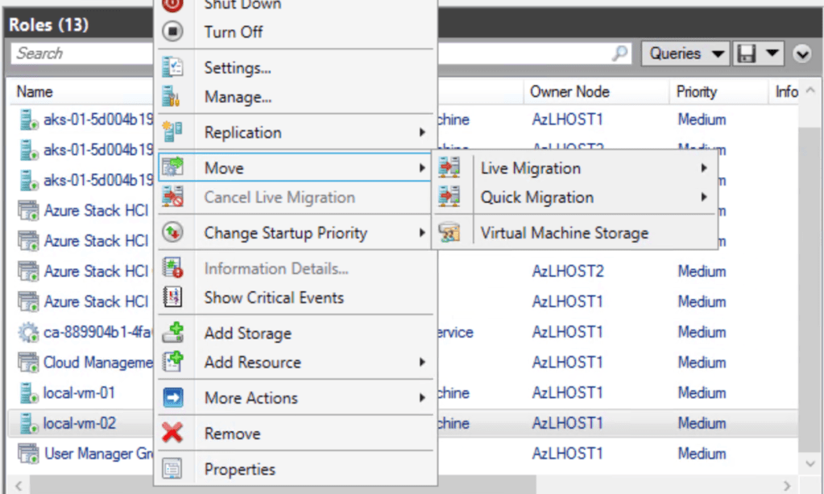824x494 pixels.
Task: Click the Turn Off stop icon
Action: pyautogui.click(x=173, y=32)
